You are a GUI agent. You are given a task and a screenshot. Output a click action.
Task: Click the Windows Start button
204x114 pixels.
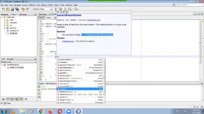[x=4, y=111]
